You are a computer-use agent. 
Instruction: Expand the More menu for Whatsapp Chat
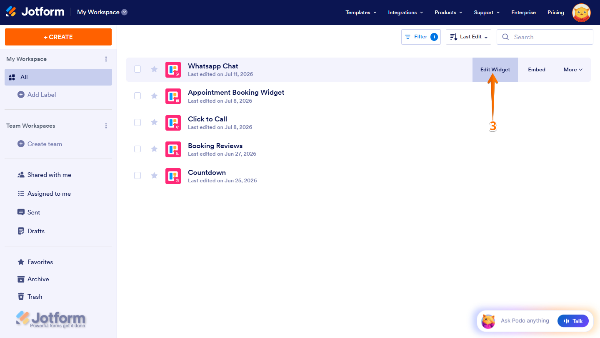573,70
